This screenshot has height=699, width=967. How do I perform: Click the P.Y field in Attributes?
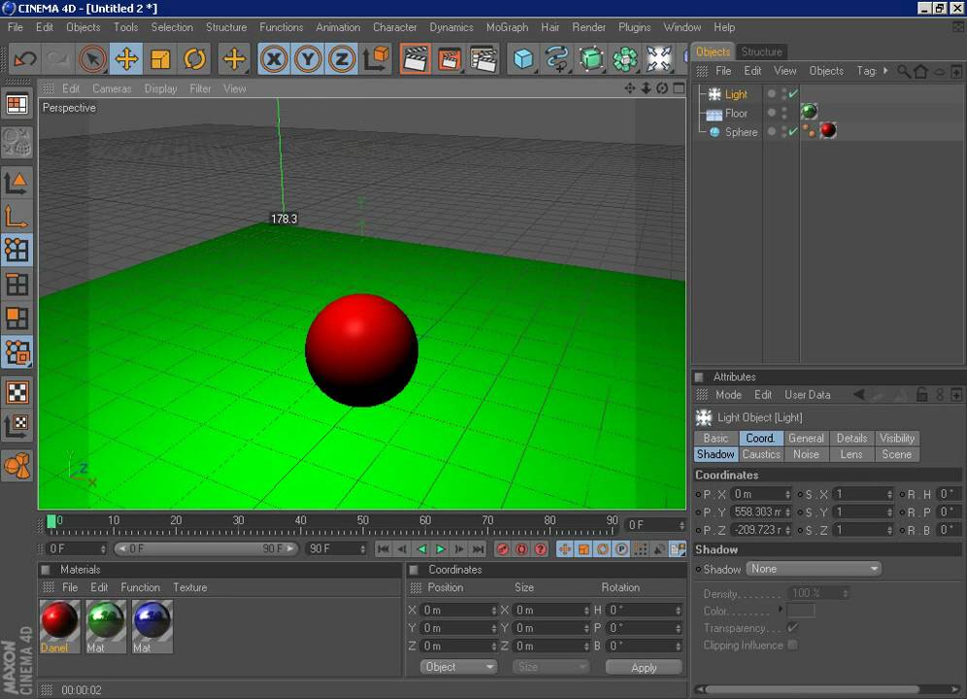(761, 512)
